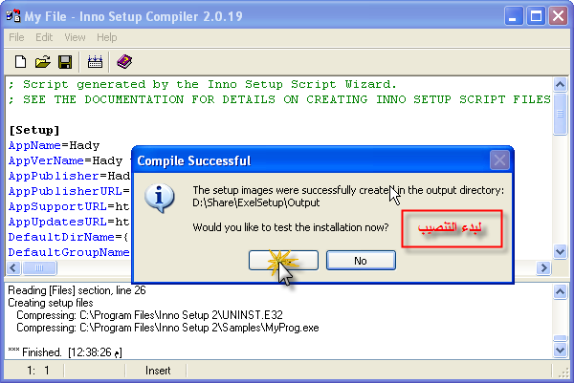
Task: Click editor horizontal scrollbar right arrow
Action: [x=543, y=268]
